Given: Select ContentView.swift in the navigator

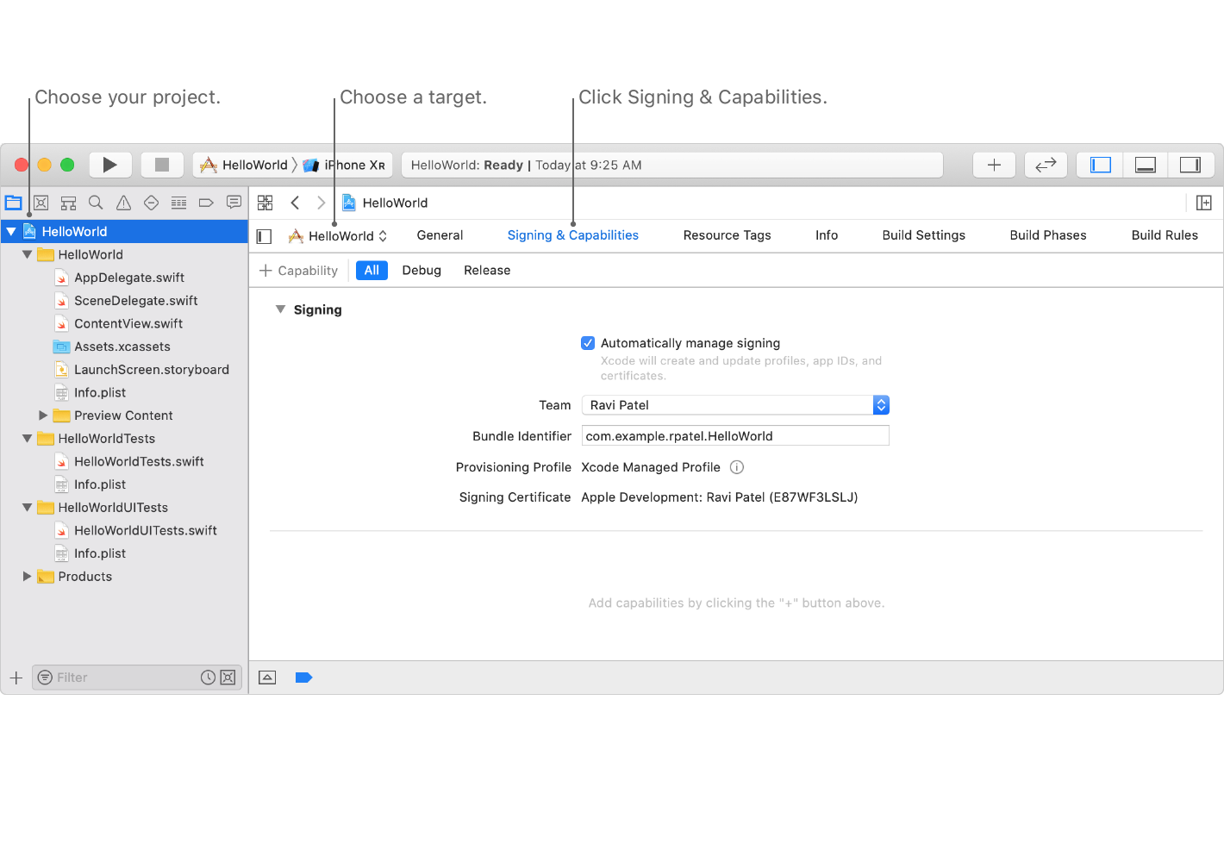Looking at the screenshot, I should pos(128,324).
